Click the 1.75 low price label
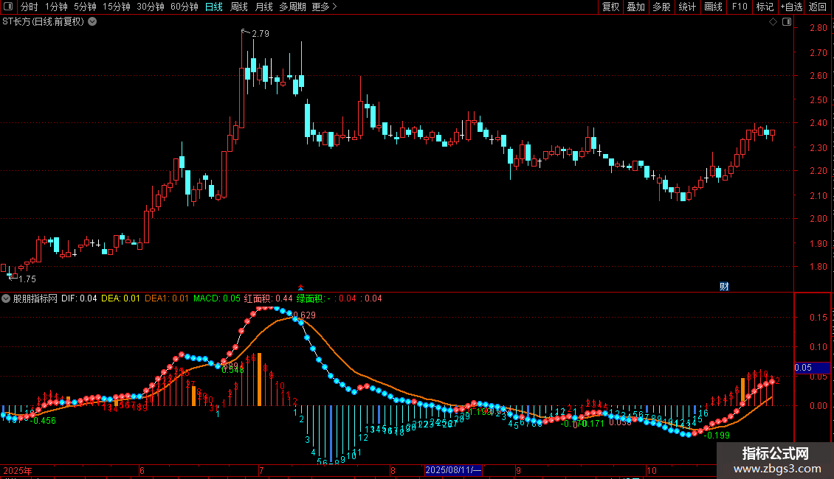 point(27,279)
